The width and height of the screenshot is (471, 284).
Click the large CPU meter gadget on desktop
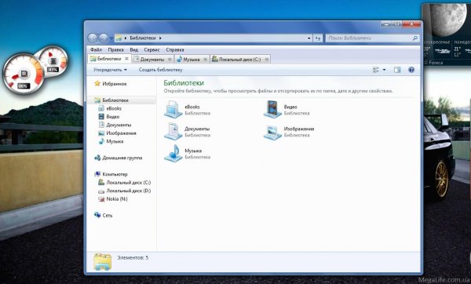click(x=23, y=74)
